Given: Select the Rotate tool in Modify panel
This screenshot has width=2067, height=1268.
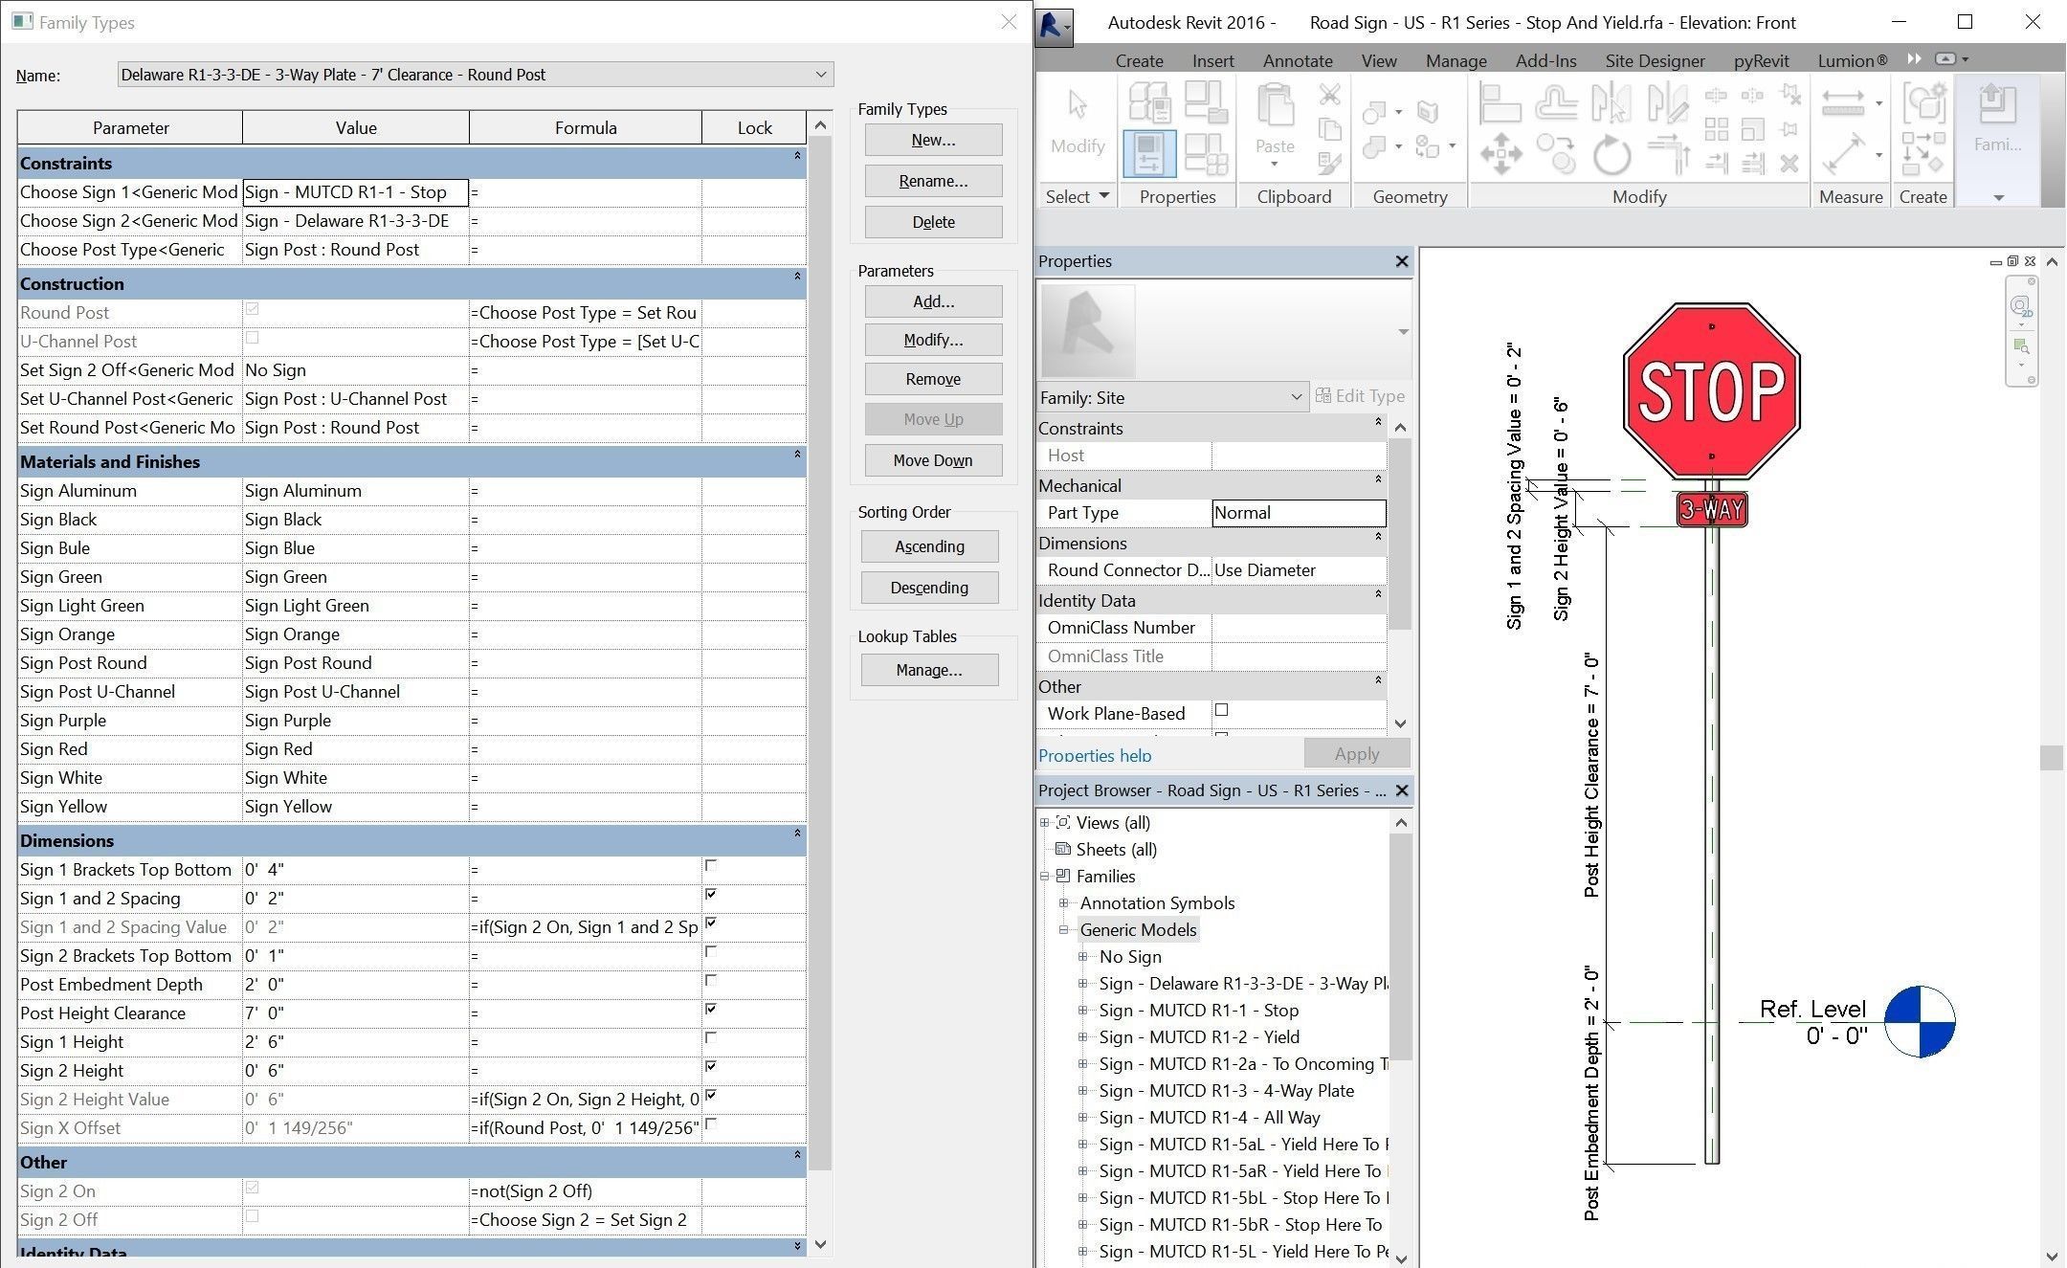Looking at the screenshot, I should pyautogui.click(x=1611, y=155).
